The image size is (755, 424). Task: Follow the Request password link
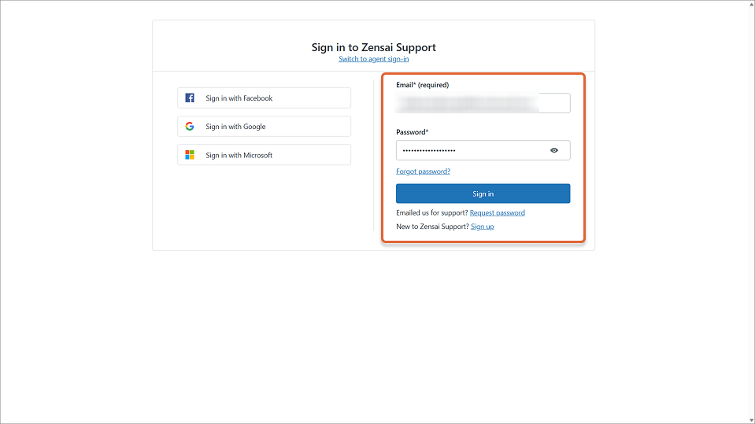tap(498, 212)
